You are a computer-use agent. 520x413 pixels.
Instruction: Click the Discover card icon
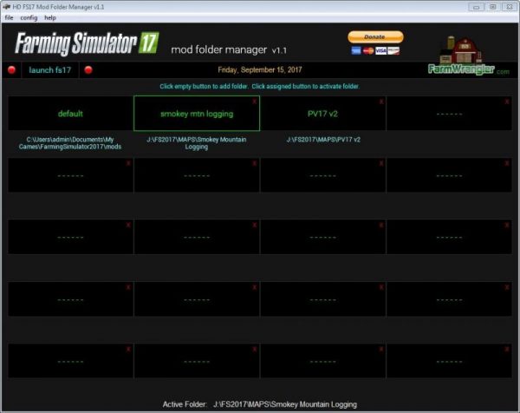[393, 50]
